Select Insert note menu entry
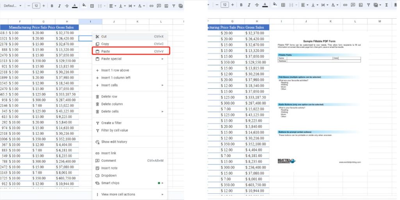The image size is (400, 200). click(x=130, y=168)
